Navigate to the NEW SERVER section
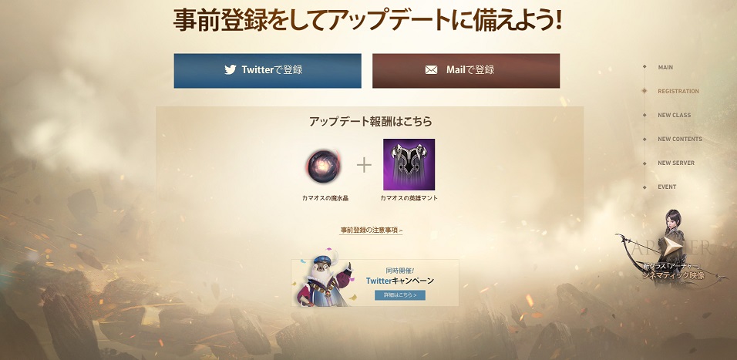 tap(676, 163)
